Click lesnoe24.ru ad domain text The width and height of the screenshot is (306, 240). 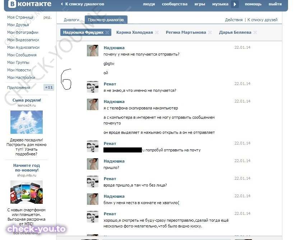(27, 105)
